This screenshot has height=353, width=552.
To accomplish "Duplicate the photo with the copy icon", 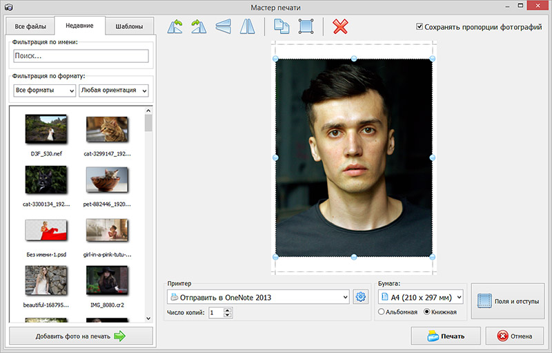I will [282, 27].
